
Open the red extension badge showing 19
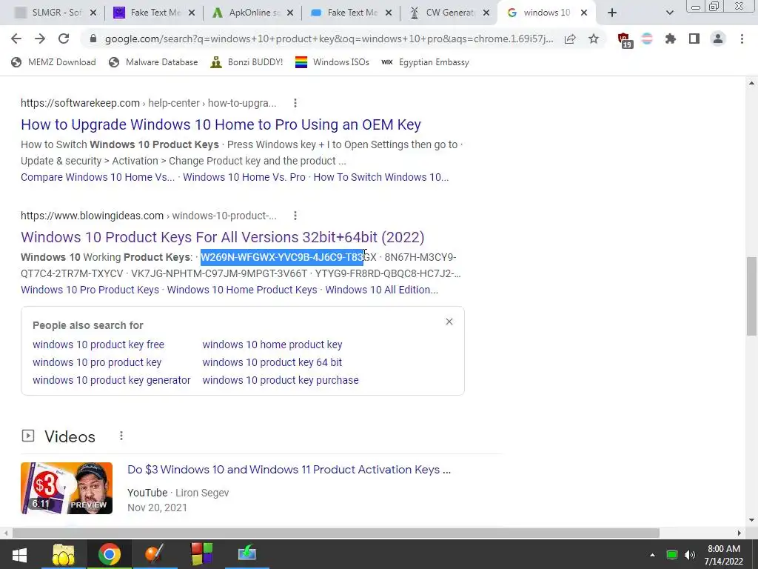[625, 40]
